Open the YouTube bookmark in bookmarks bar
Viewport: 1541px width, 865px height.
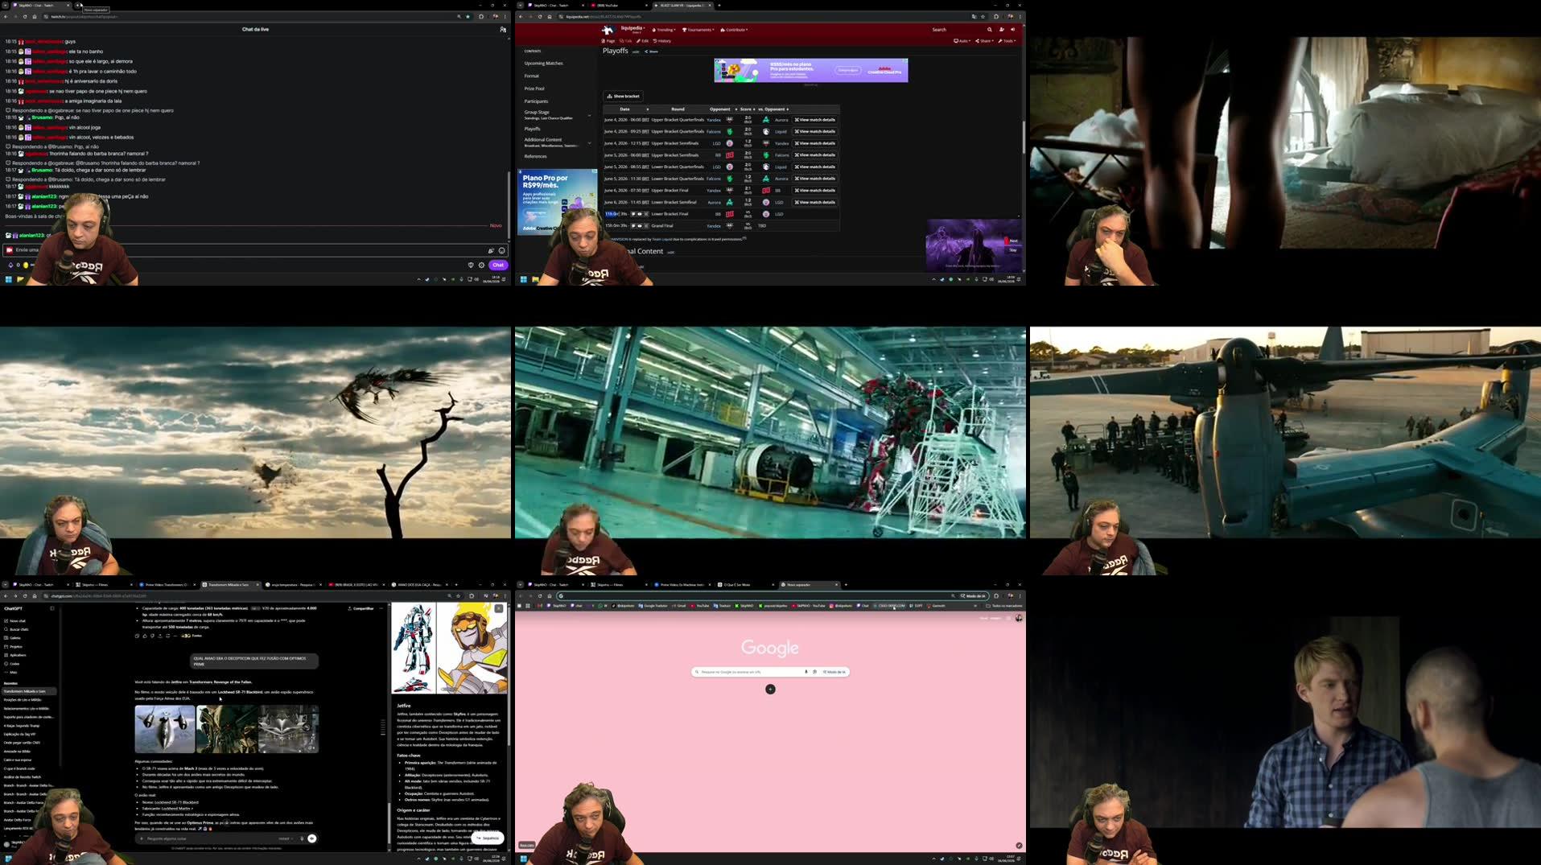point(699,606)
